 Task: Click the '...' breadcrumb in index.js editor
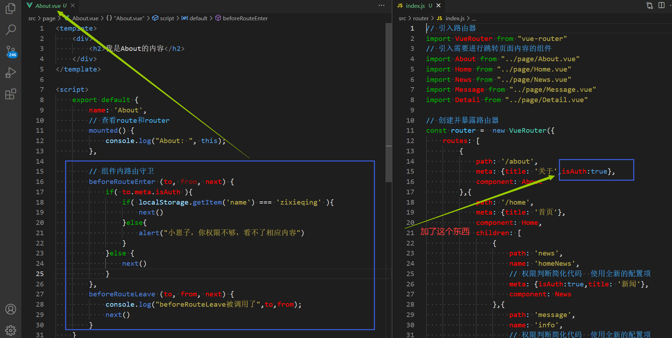(474, 19)
